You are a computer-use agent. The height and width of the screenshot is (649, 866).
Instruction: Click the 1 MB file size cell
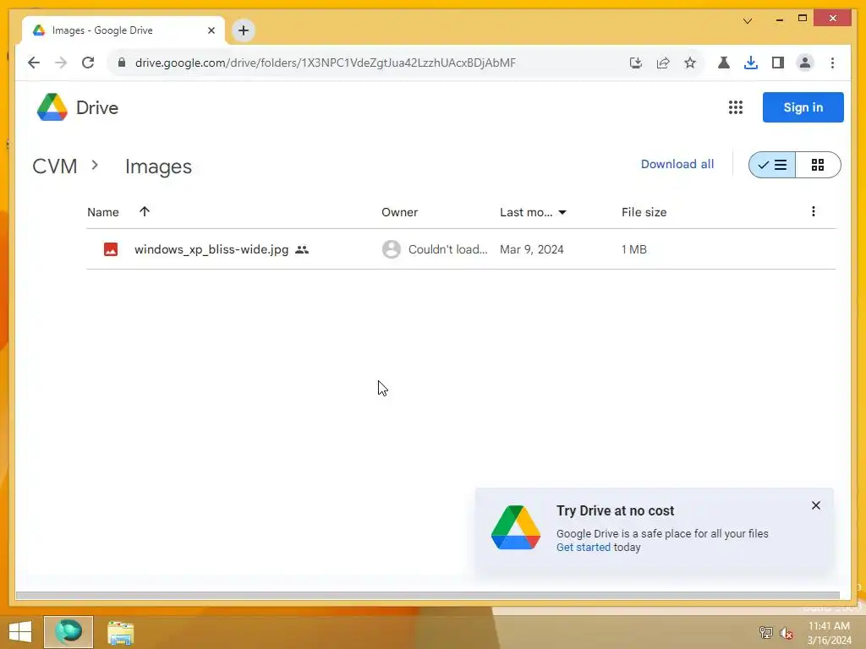633,249
